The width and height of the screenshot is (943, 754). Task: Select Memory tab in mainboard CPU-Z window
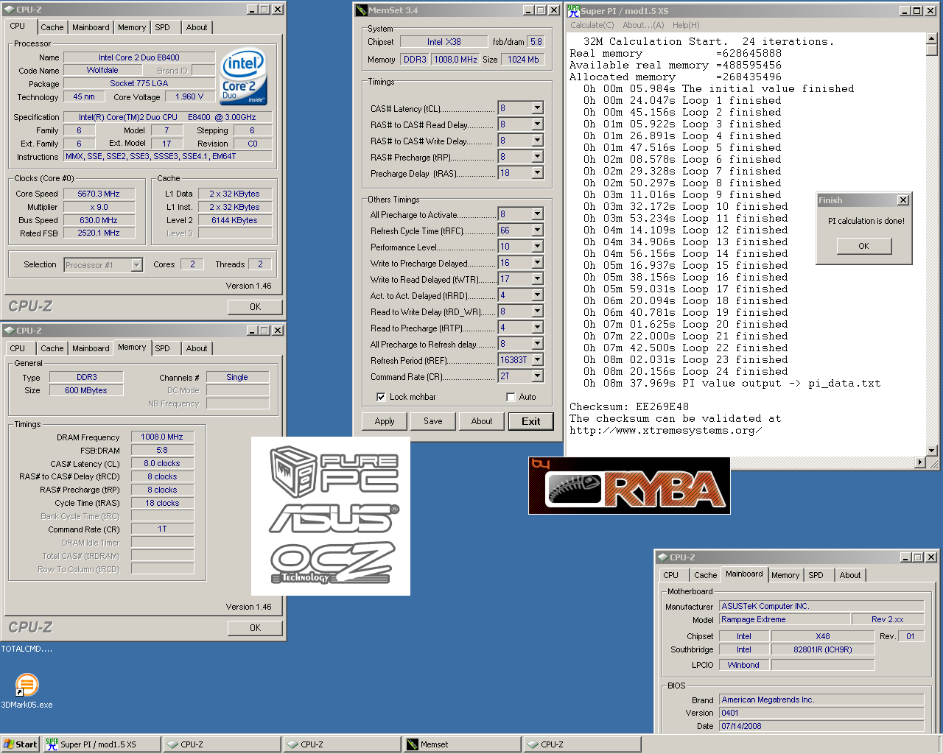tap(785, 575)
